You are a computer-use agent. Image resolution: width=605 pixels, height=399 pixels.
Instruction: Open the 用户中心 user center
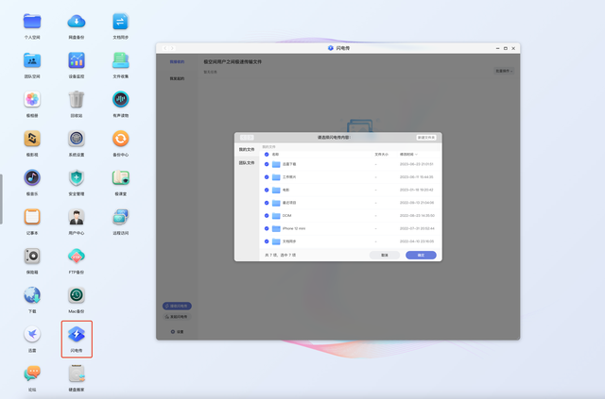(77, 217)
